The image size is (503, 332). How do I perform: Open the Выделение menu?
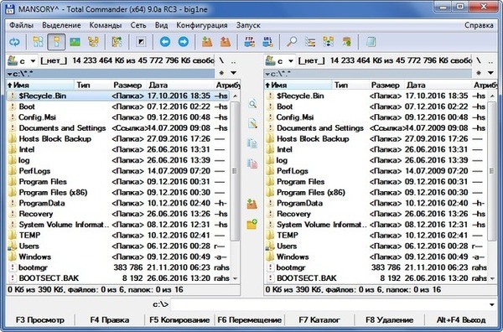[x=61, y=25]
